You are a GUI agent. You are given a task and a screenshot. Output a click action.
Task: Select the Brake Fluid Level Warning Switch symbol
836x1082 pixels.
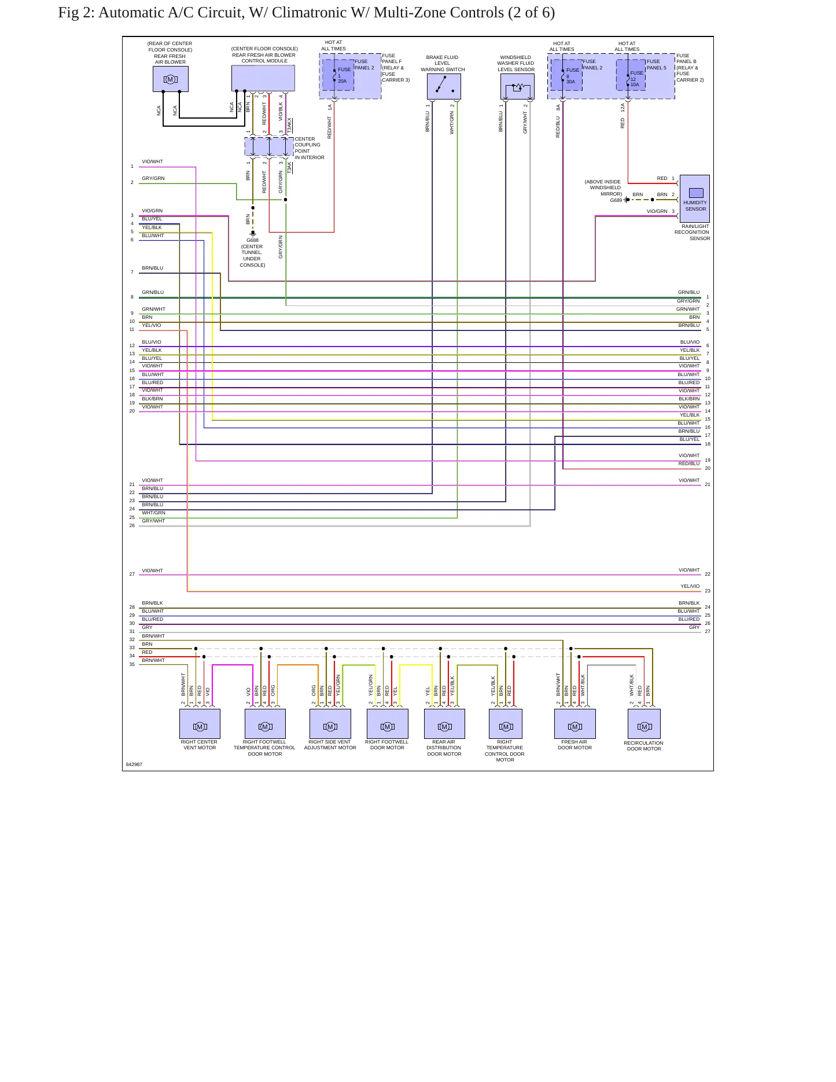click(444, 86)
